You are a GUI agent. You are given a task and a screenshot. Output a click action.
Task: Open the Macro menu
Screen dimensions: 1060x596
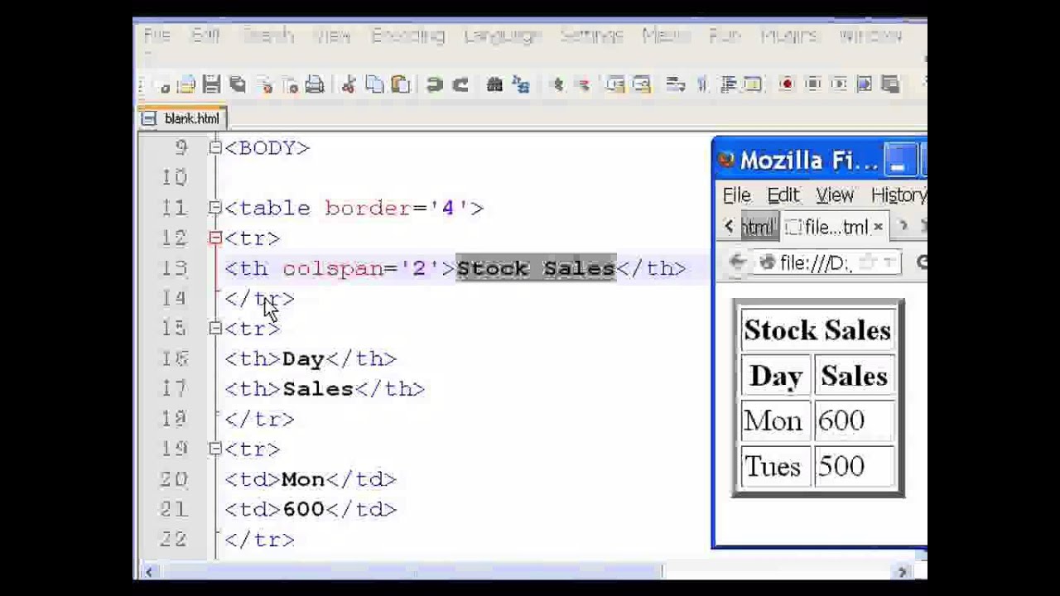(666, 36)
